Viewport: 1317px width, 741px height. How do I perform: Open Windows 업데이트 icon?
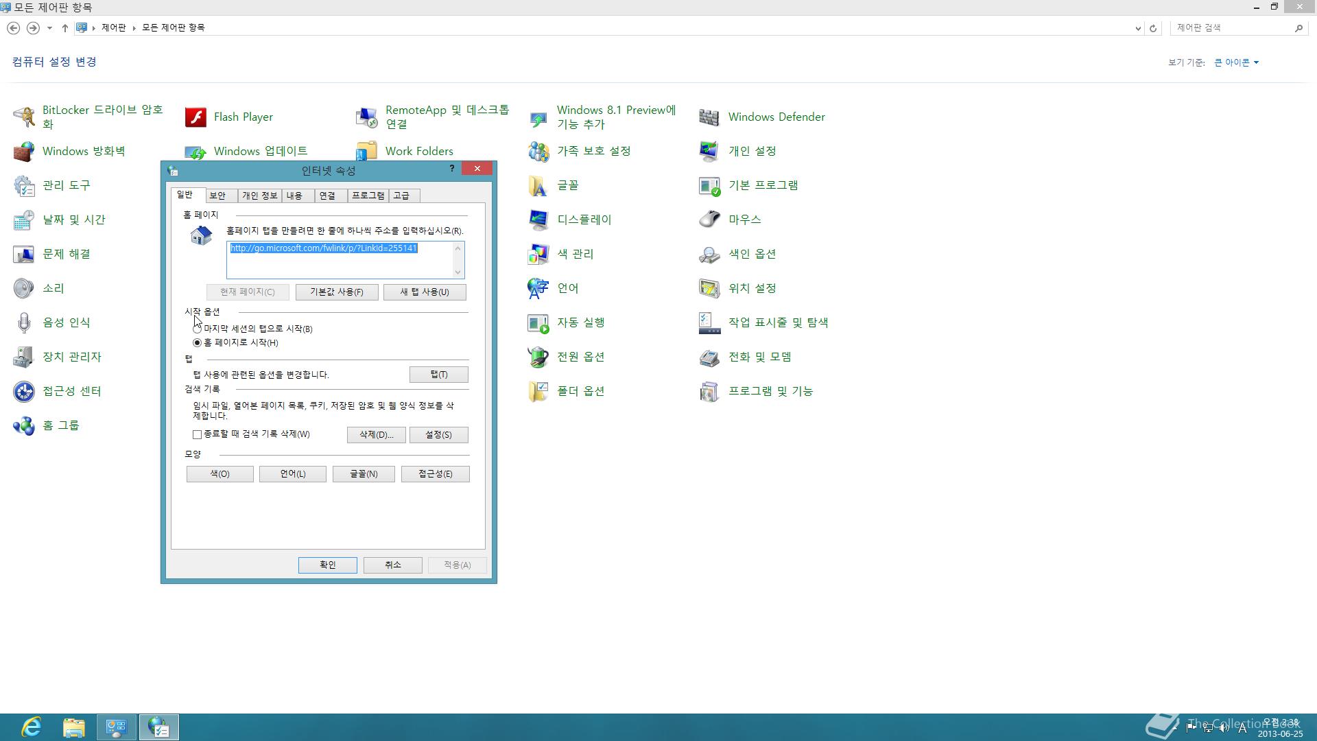click(x=195, y=151)
